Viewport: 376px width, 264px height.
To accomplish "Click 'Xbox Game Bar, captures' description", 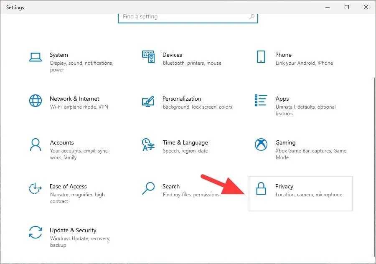I will click(x=311, y=154).
